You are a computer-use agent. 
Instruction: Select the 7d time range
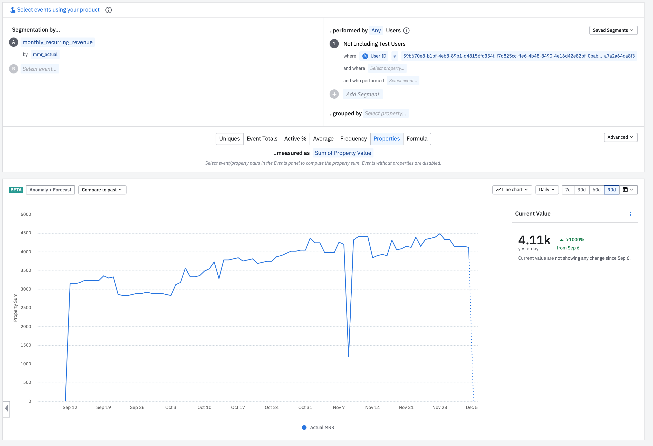click(568, 190)
